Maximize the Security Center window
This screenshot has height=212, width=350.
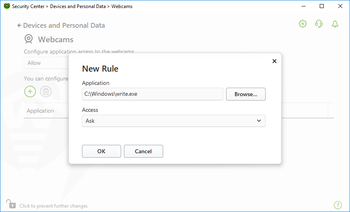click(x=322, y=6)
